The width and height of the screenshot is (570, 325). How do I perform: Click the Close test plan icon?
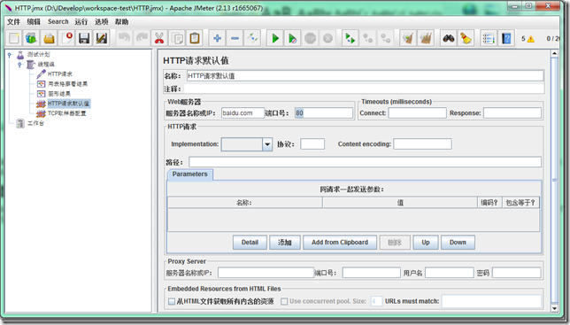pos(67,38)
